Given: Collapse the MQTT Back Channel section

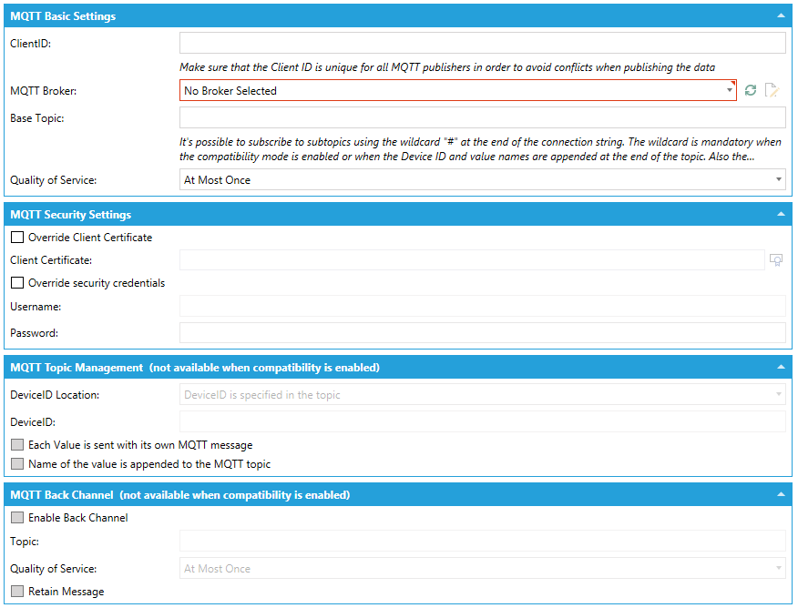Looking at the screenshot, I should pyautogui.click(x=780, y=495).
